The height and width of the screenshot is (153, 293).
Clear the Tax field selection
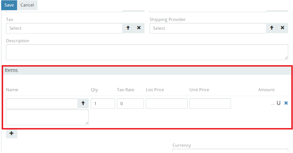coord(139,28)
